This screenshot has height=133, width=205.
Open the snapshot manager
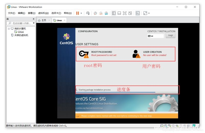pos(106,13)
